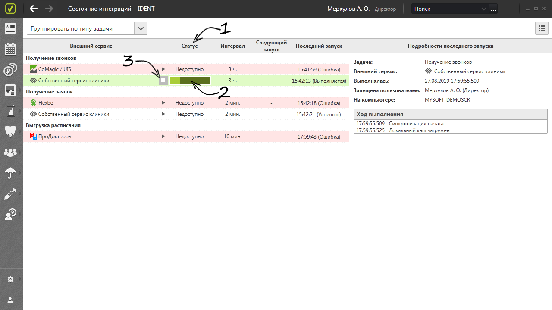Click the ellipsis button beside search
Screen dimensions: 552x310
click(x=493, y=9)
